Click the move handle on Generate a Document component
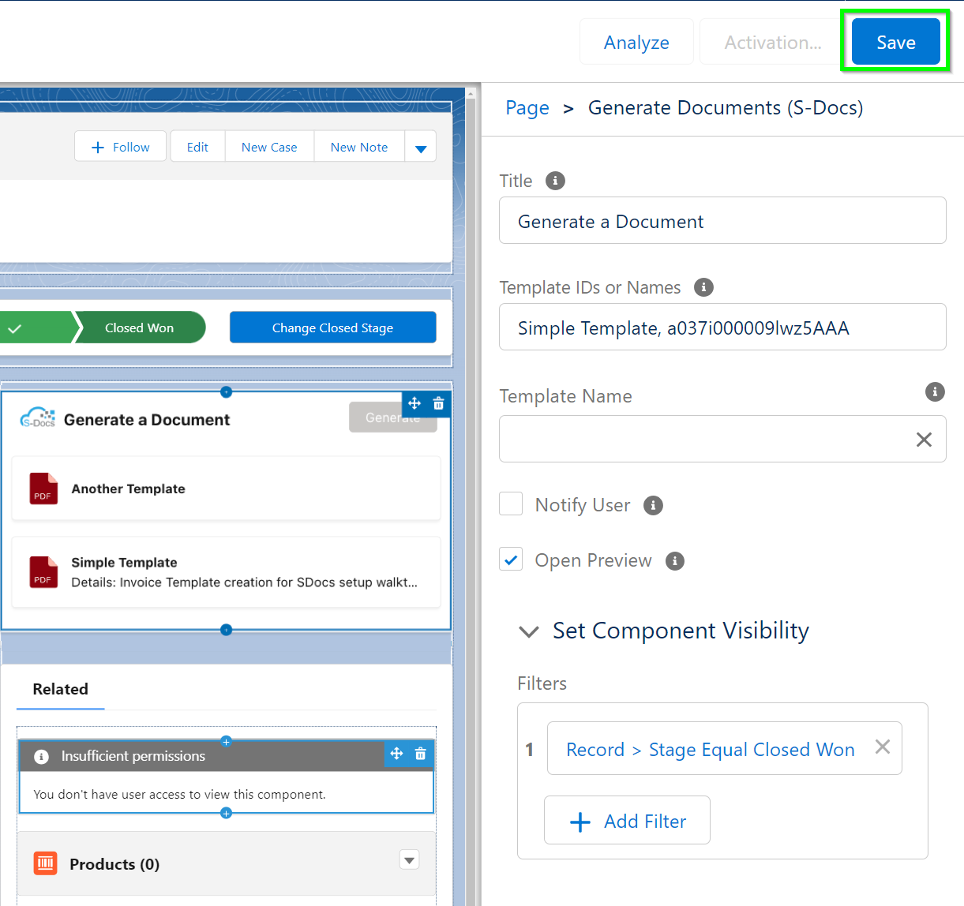Image resolution: width=964 pixels, height=906 pixels. tap(414, 403)
